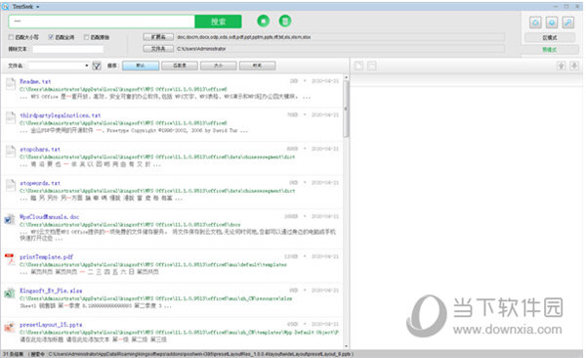Open the TextSeek title dropdown arrow

[x=38, y=7]
